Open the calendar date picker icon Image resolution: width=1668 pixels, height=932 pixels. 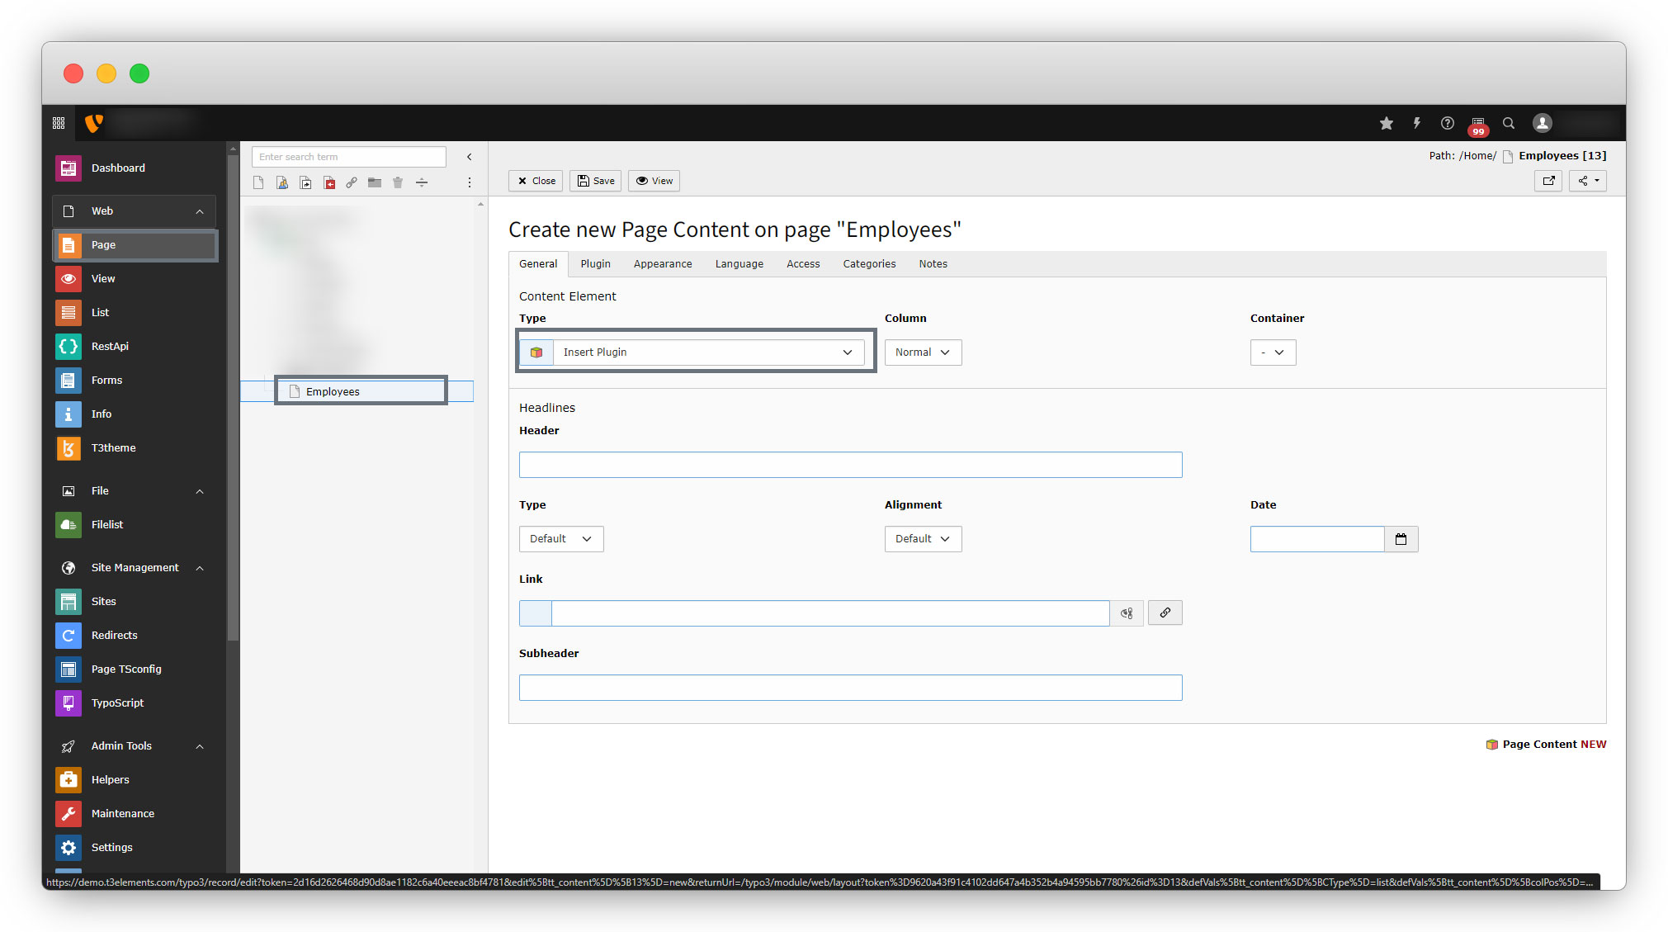click(x=1401, y=539)
